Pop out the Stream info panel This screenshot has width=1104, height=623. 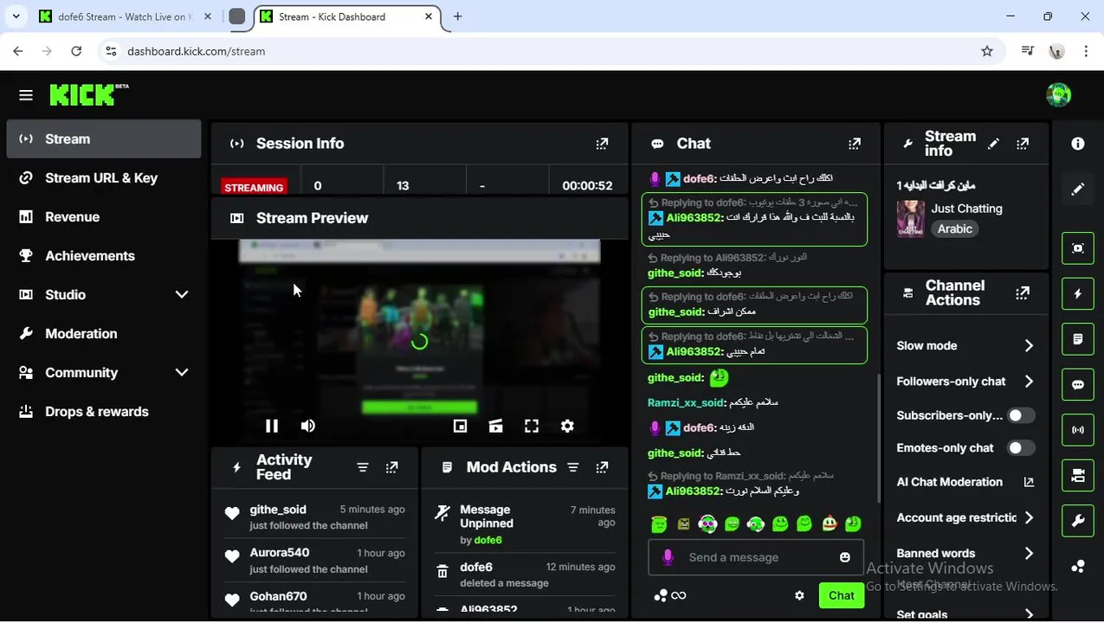coord(1023,144)
